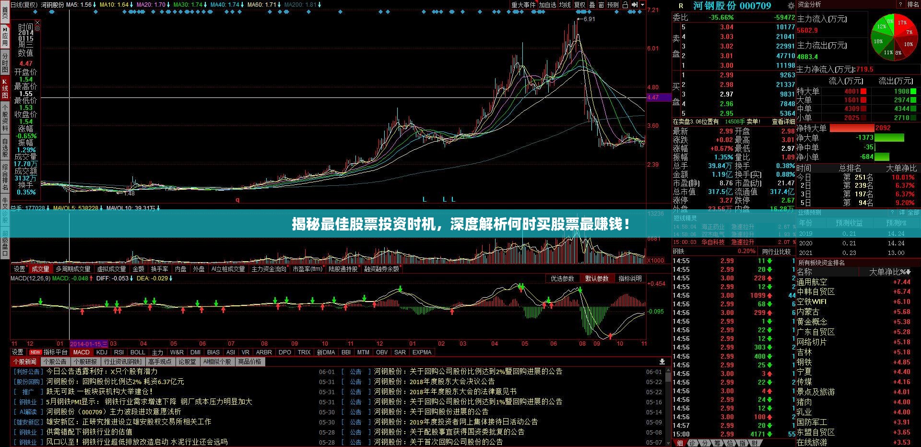The height and width of the screenshot is (447, 921).
Task: Click 黄金概念 sector row
Action: coord(854,322)
